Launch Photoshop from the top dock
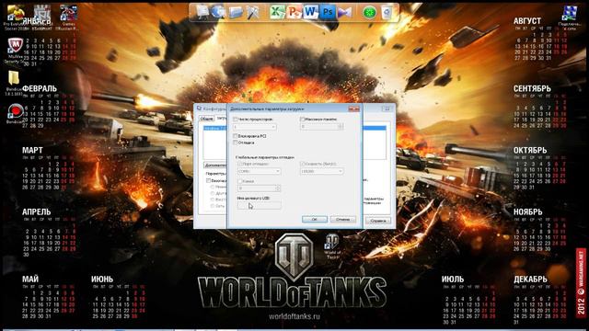 tap(328, 12)
